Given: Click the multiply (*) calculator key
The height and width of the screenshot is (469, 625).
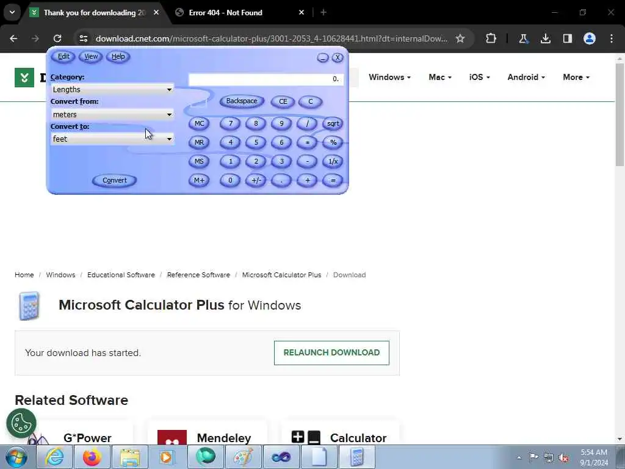Looking at the screenshot, I should coord(307,142).
